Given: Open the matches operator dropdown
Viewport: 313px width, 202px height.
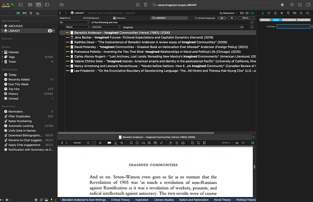Looking at the screenshot, I should (x=106, y=27).
